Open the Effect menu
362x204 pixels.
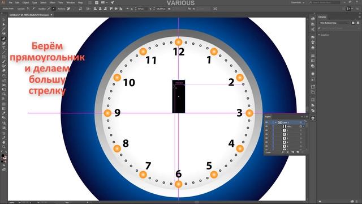[53, 2]
